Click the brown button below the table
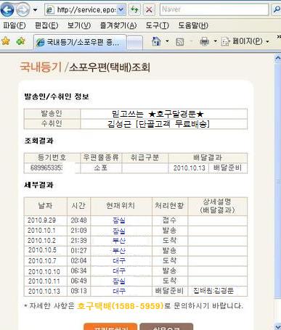The image size is (281, 330). pos(166,326)
